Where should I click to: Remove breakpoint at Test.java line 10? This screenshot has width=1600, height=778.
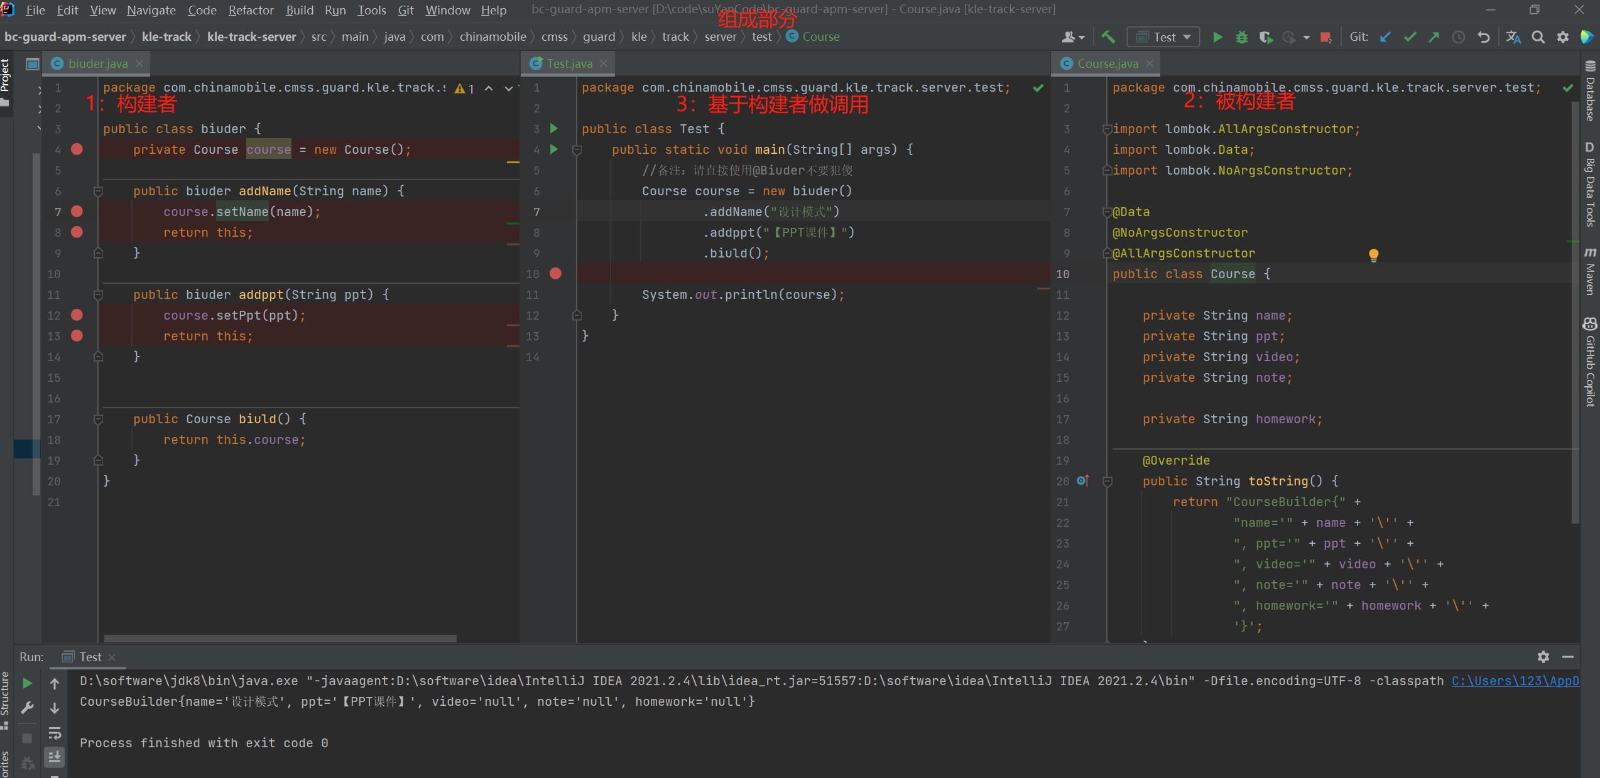pyautogui.click(x=555, y=274)
